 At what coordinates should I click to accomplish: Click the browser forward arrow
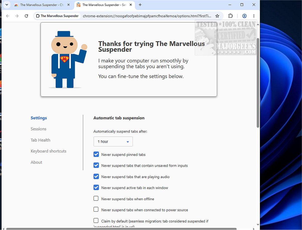[x=17, y=16]
